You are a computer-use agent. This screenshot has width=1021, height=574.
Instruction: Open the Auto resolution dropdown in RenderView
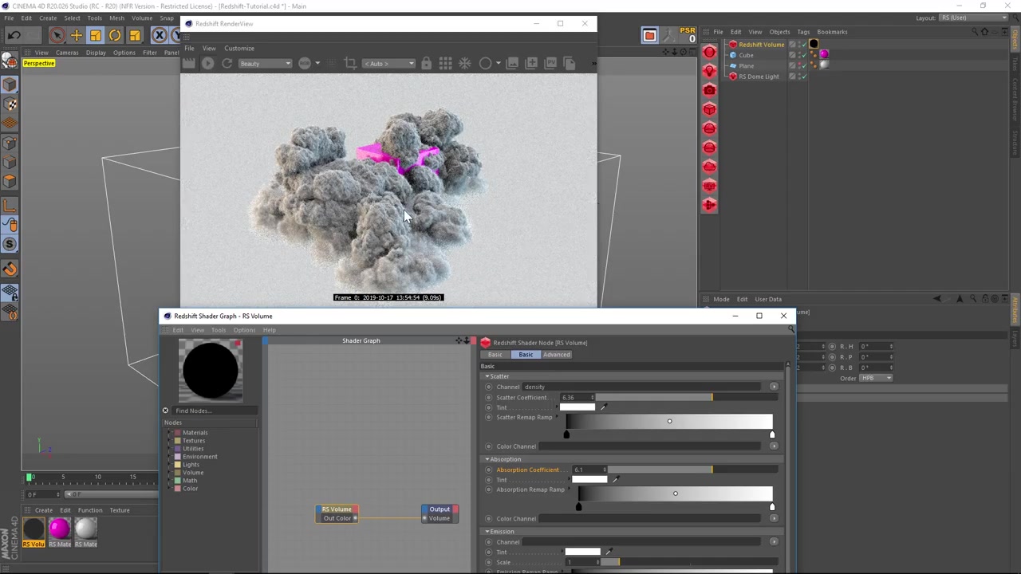click(388, 64)
